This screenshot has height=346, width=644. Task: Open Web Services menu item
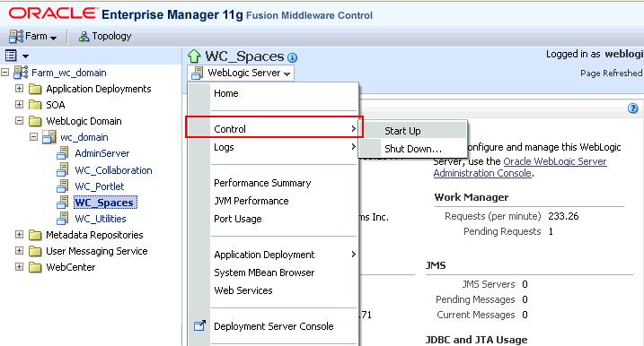[x=273, y=290]
